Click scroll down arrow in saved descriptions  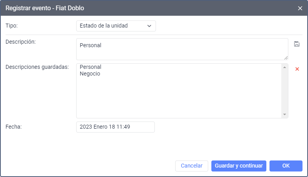pos(284,114)
